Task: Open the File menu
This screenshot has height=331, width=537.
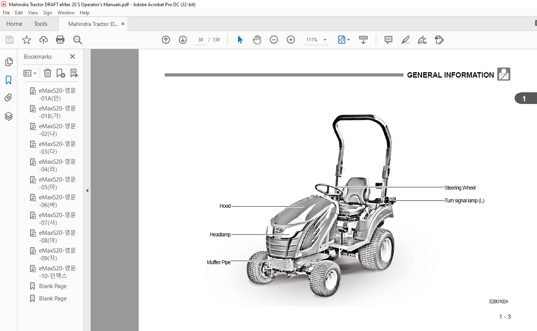Action: pyautogui.click(x=6, y=13)
